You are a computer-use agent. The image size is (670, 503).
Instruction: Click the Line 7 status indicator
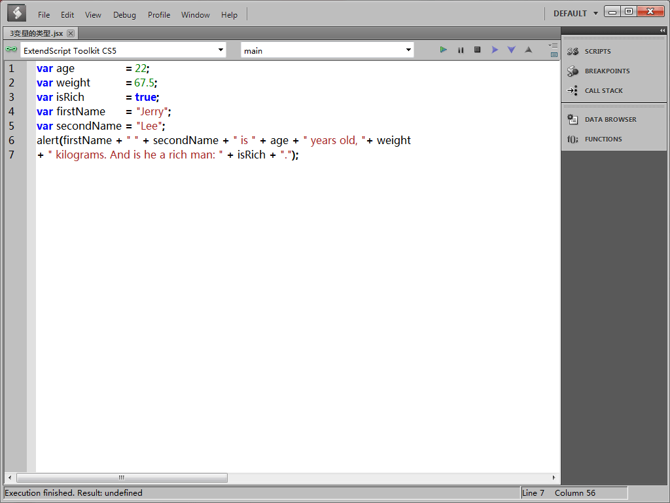pyautogui.click(x=533, y=493)
